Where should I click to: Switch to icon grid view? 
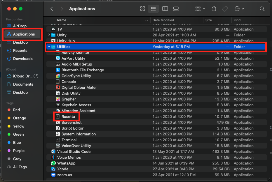(x=142, y=9)
